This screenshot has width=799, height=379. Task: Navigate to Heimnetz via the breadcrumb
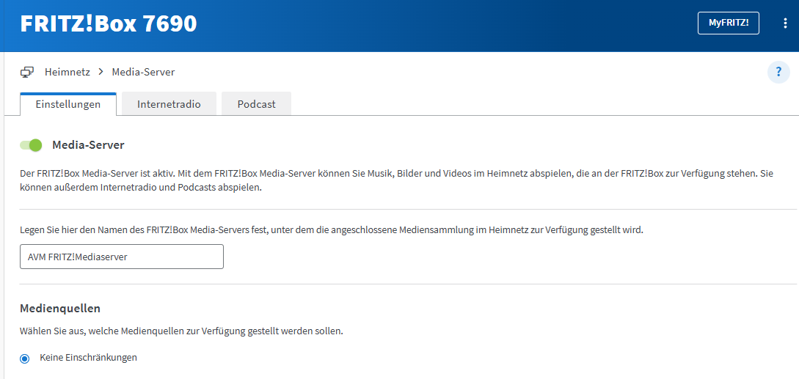(67, 72)
